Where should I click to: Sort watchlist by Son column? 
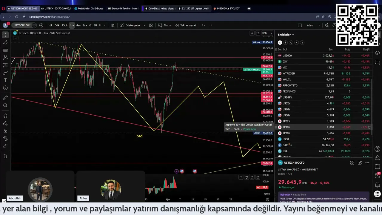point(331,49)
